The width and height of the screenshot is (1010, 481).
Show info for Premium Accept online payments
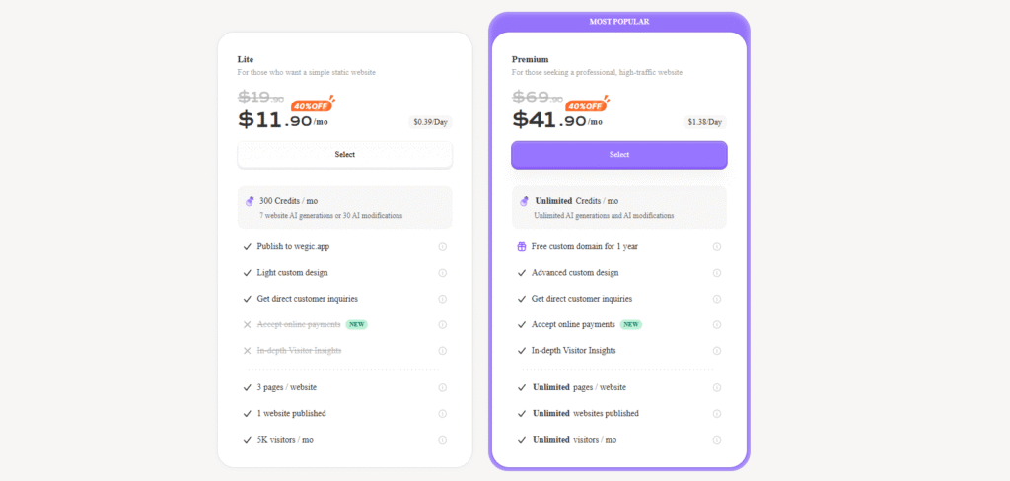pyautogui.click(x=717, y=325)
